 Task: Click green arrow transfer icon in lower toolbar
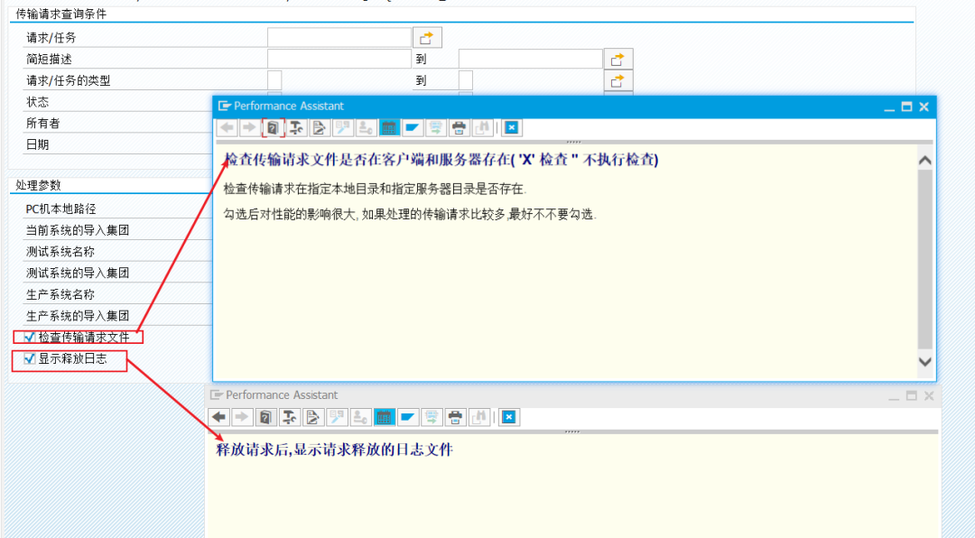point(431,417)
